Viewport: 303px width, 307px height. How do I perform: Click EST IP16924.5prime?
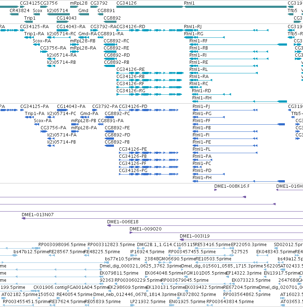tap(147, 252)
